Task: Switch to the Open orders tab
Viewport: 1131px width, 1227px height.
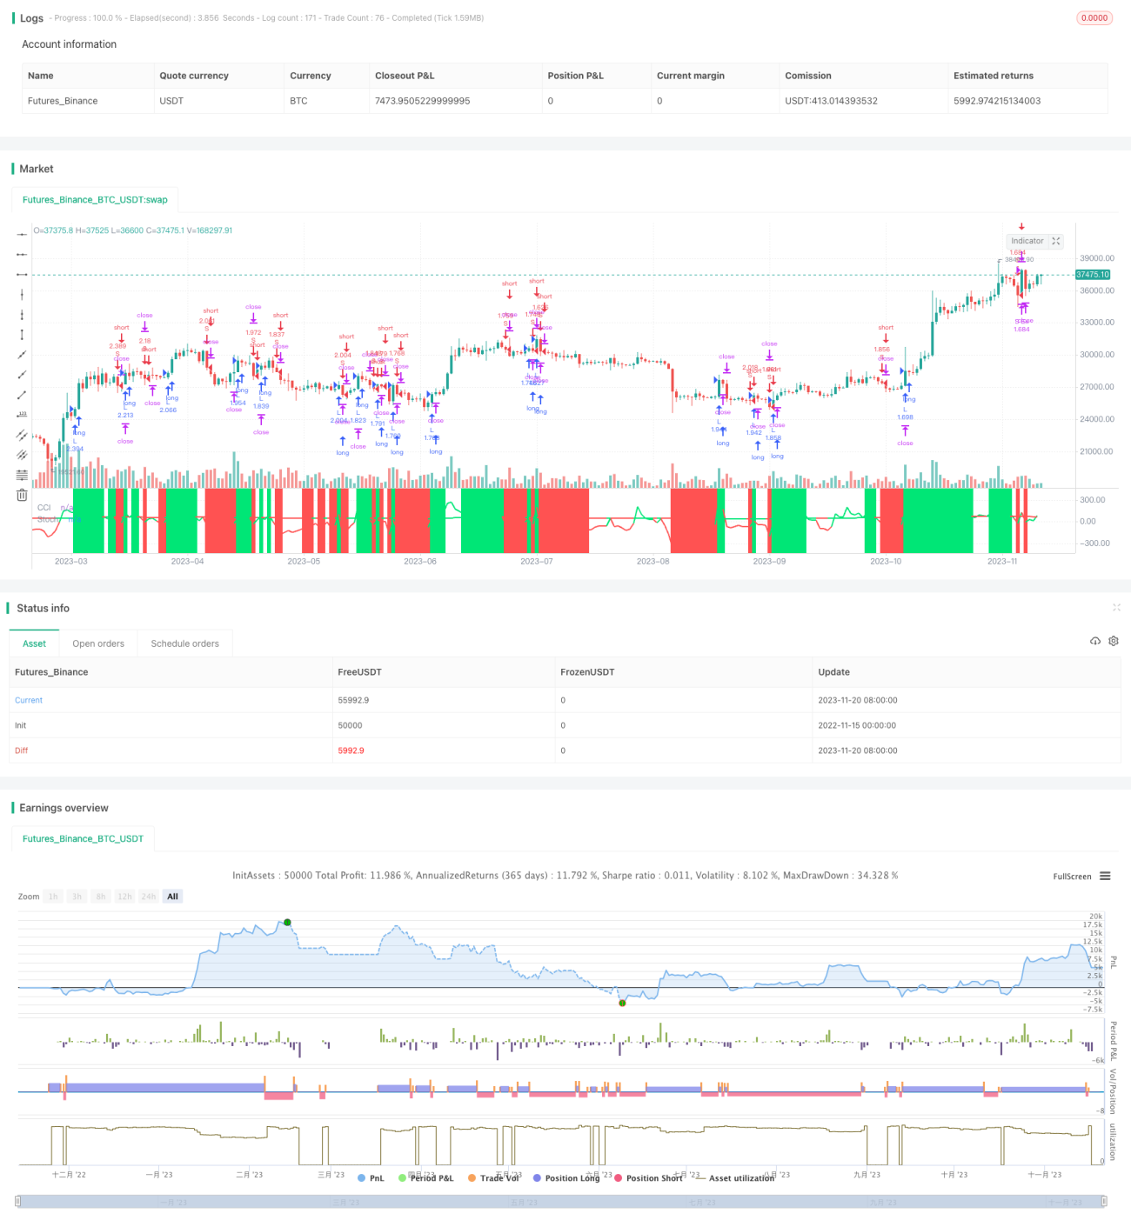Action: tap(98, 644)
